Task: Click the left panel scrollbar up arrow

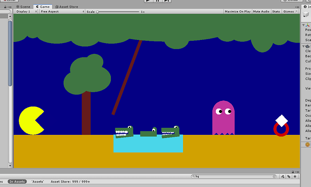Action: (x=10, y=17)
